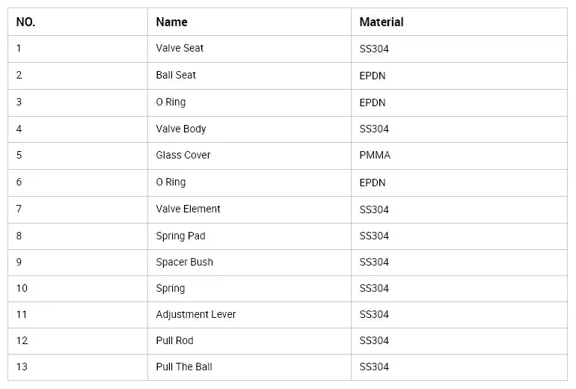Select the O Ring cell in row 6
Image resolution: width=576 pixels, height=389 pixels.
pos(171,183)
